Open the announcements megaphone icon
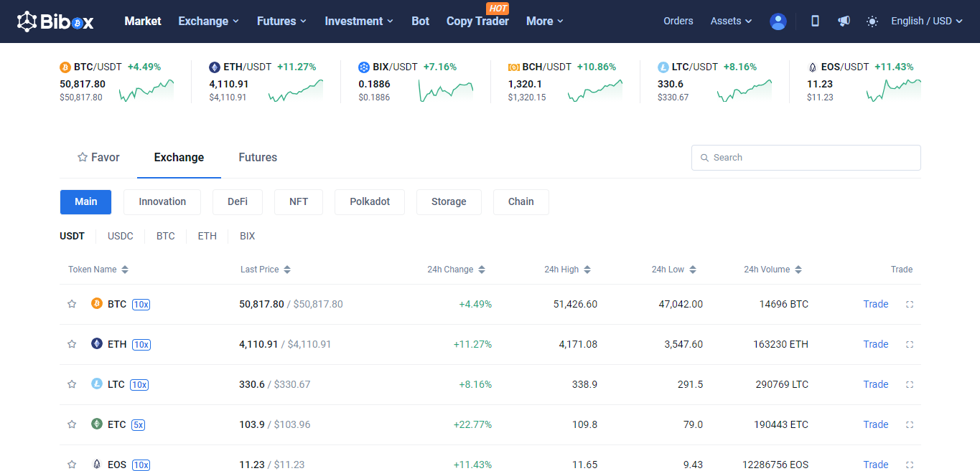Viewport: 980px width, 471px height. (844, 22)
